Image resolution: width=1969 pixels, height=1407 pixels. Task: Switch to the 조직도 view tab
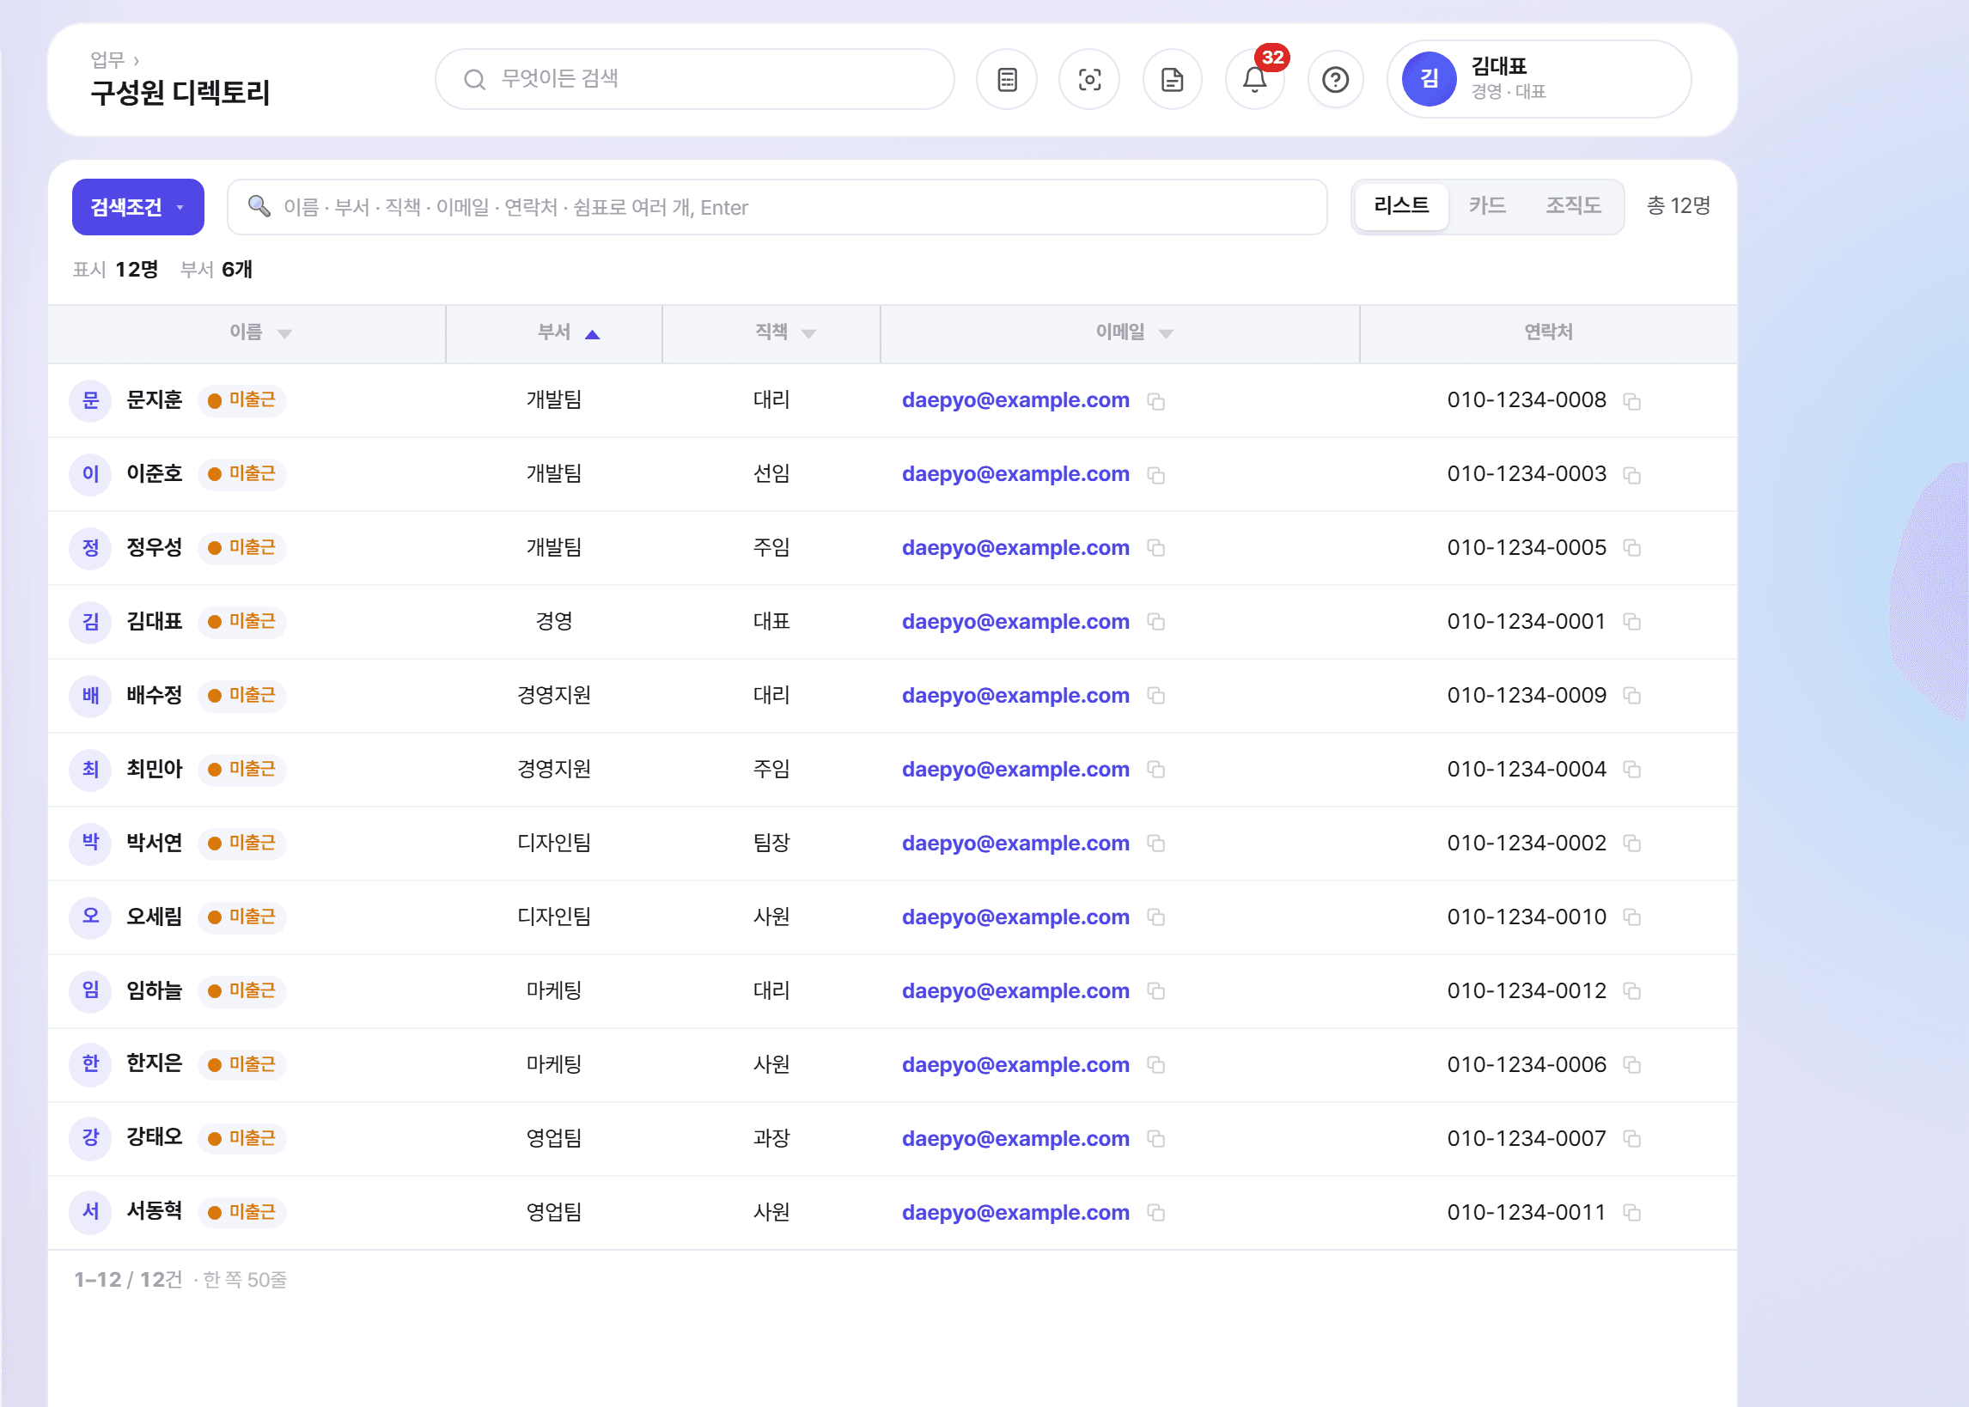tap(1573, 206)
